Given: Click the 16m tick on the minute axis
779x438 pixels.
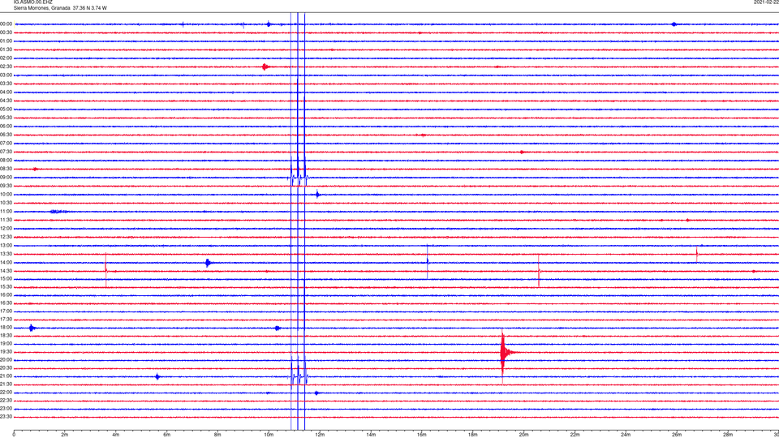Looking at the screenshot, I should [422, 435].
